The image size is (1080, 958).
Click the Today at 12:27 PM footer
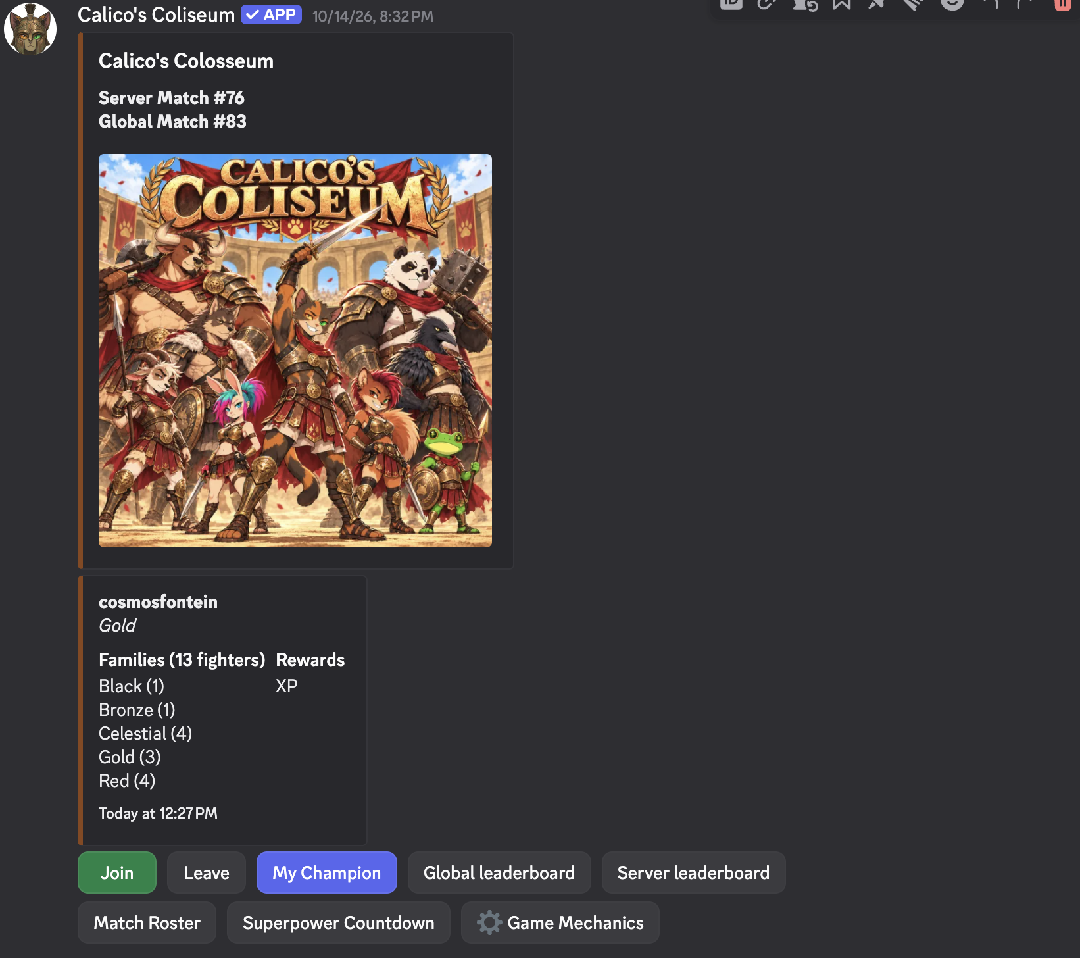click(158, 813)
